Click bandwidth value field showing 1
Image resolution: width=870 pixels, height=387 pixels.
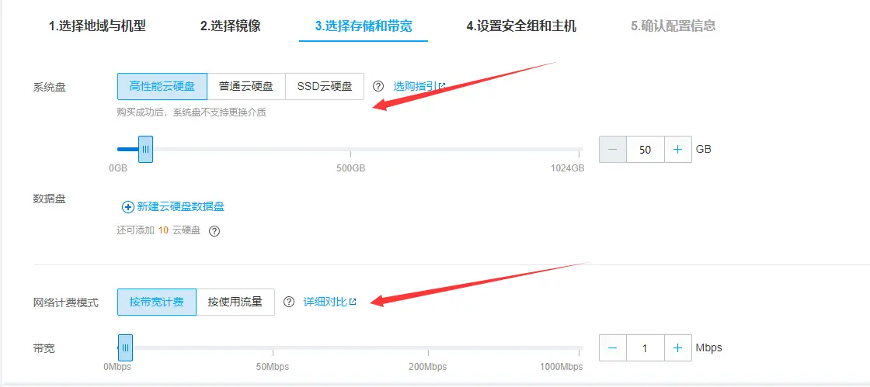(646, 347)
